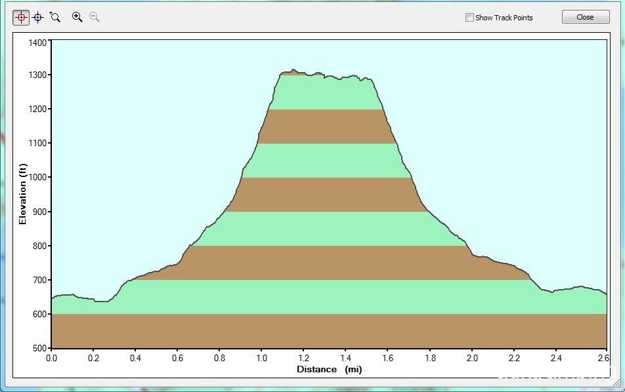Screen dimensions: 625x392
Task: Click the zoom in magnifier icon
Action: pyautogui.click(x=77, y=18)
